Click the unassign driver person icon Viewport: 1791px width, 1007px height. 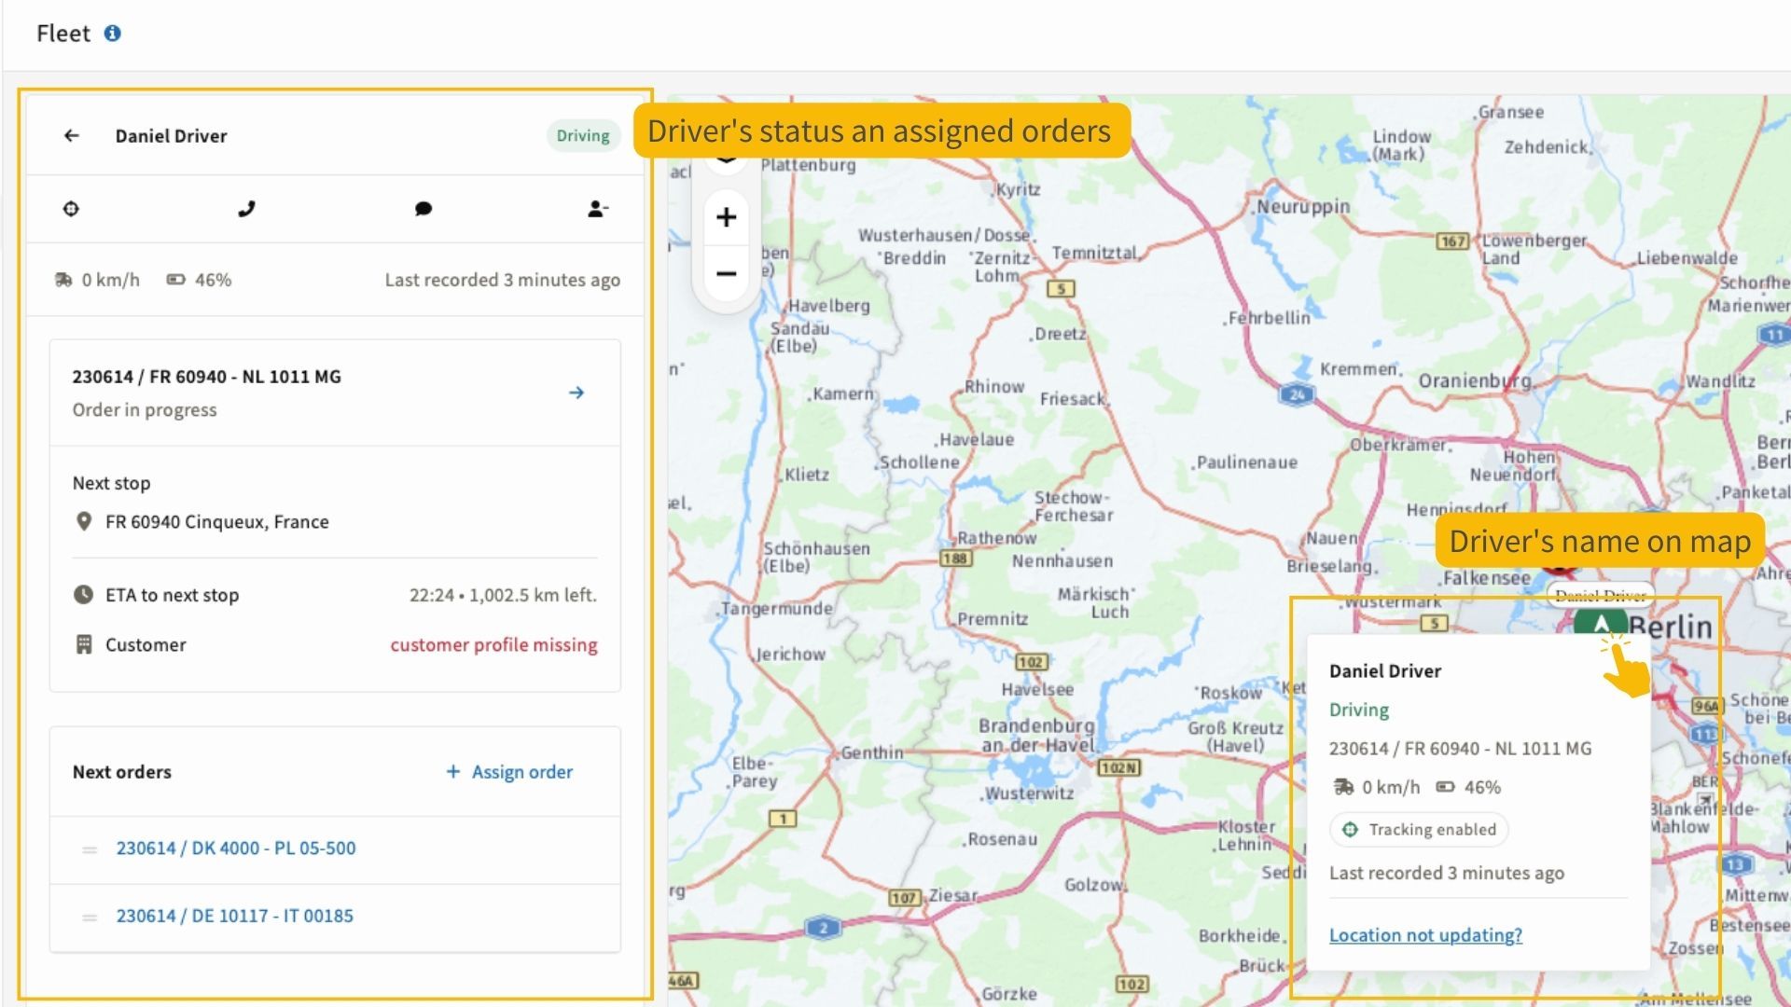(x=598, y=209)
